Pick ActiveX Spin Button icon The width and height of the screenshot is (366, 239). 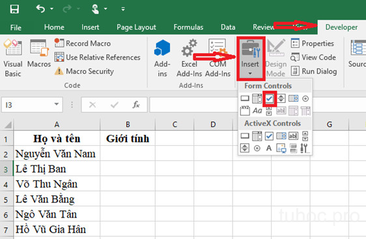[245, 148]
